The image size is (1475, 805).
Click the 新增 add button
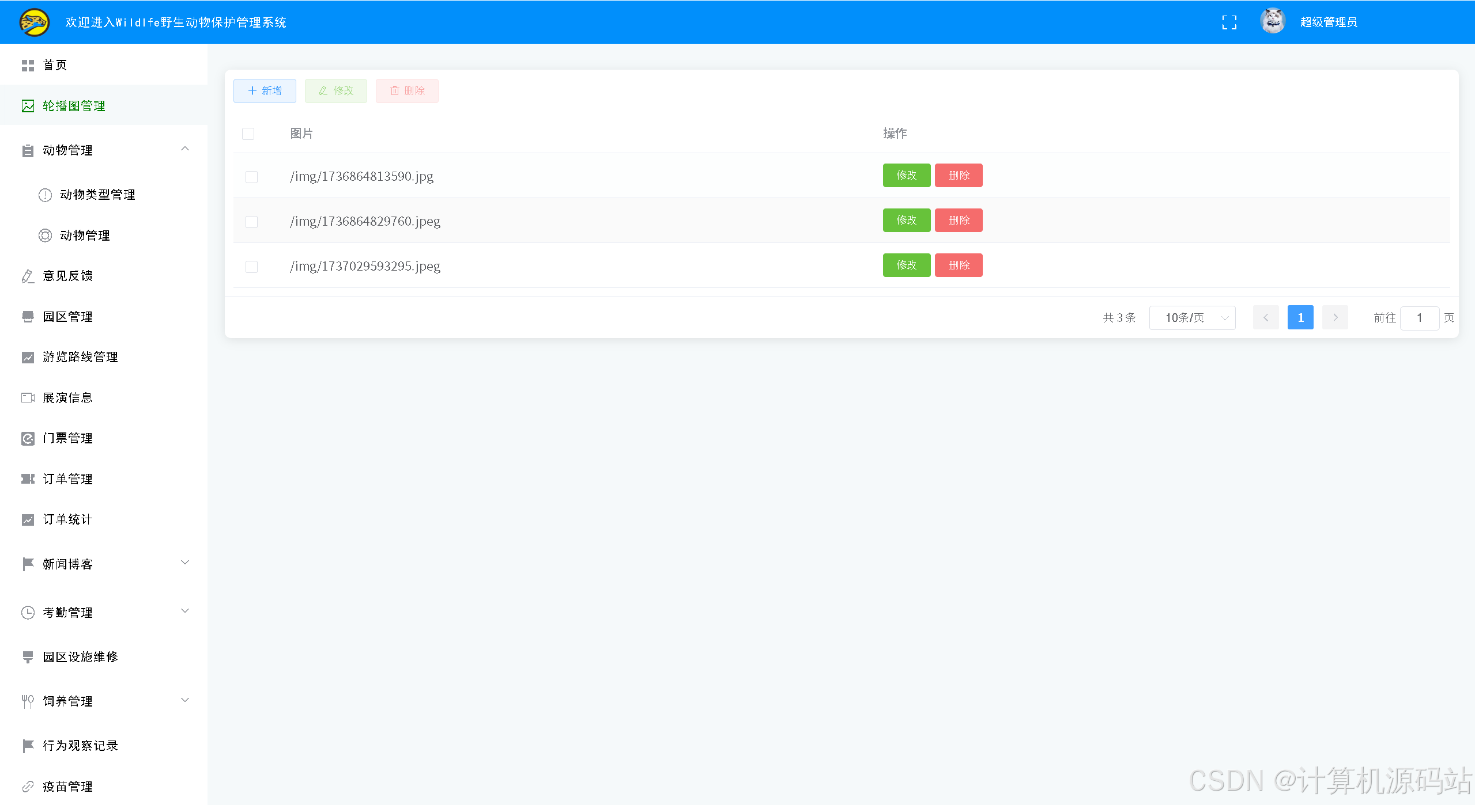265,91
